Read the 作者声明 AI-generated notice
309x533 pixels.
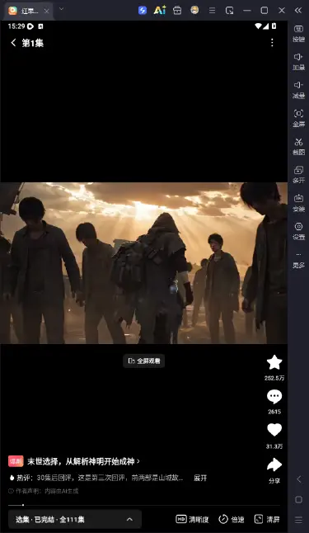tap(44, 491)
